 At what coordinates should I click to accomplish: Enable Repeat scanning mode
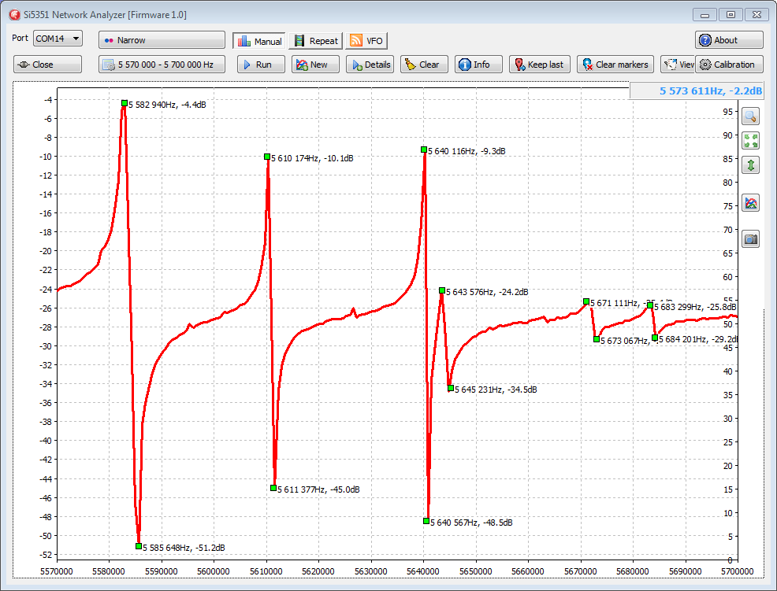click(x=315, y=41)
